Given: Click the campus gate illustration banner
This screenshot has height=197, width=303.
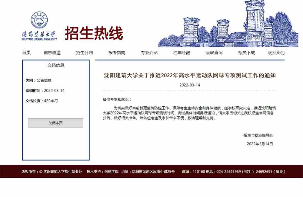Looking at the screenshot, I should point(228,24).
